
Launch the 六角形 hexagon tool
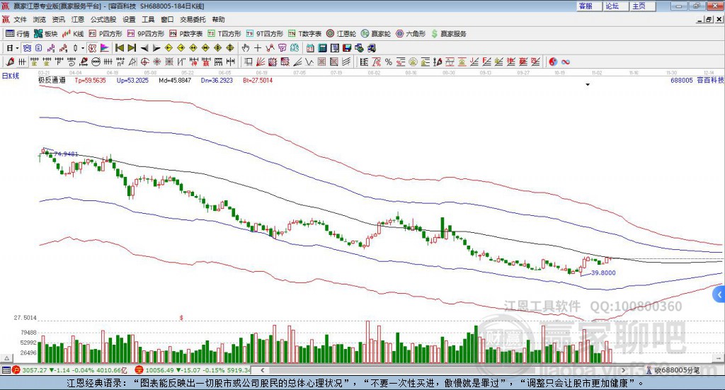(x=410, y=33)
